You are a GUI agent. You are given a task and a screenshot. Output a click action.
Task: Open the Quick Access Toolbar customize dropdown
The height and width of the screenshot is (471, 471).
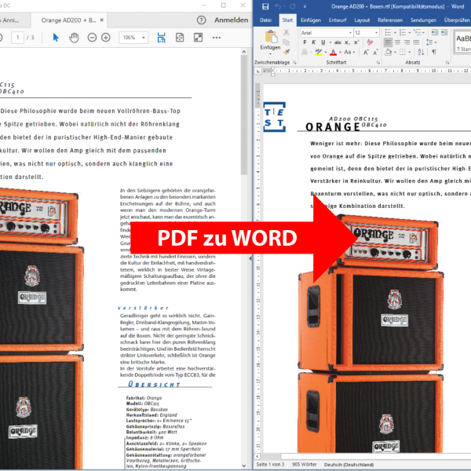(305, 6)
